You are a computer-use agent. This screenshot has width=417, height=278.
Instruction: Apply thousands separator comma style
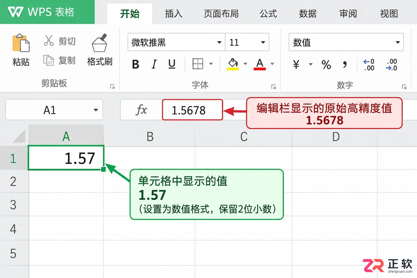coord(345,64)
